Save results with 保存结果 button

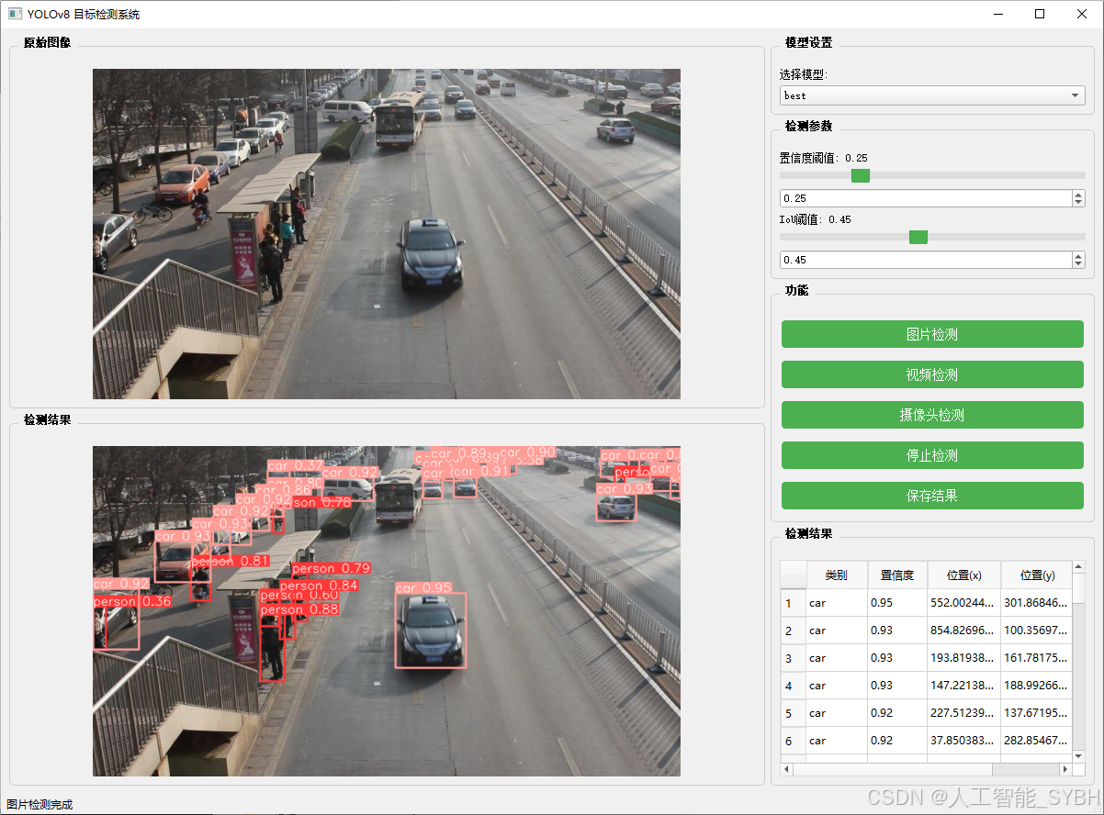click(x=931, y=496)
